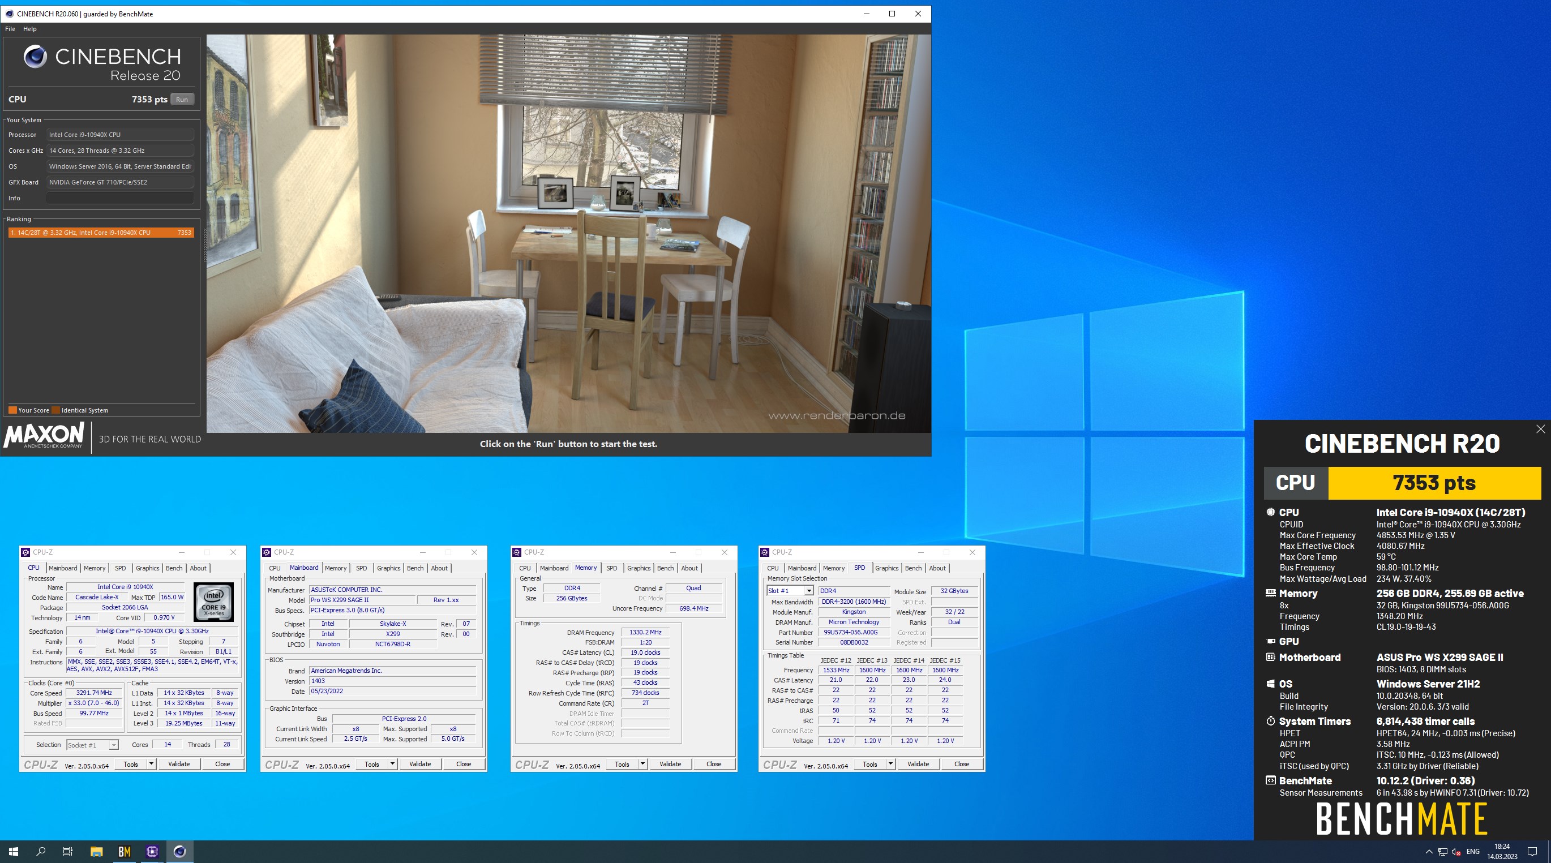
Task: Open Selection Socket #1 dropdown
Action: click(x=92, y=745)
